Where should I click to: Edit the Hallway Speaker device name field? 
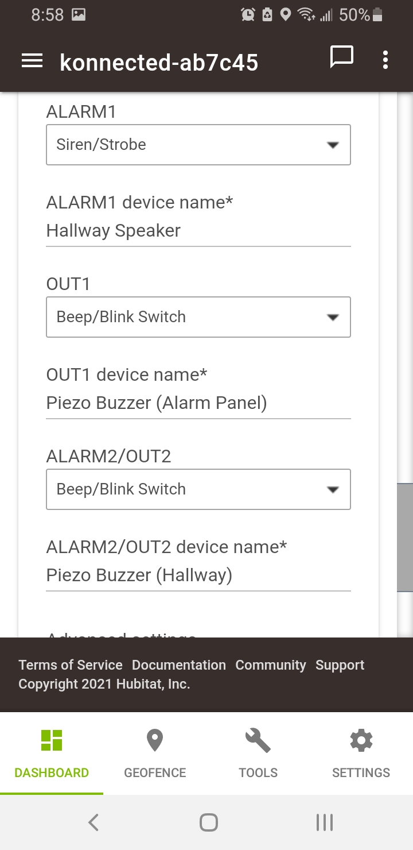(198, 231)
